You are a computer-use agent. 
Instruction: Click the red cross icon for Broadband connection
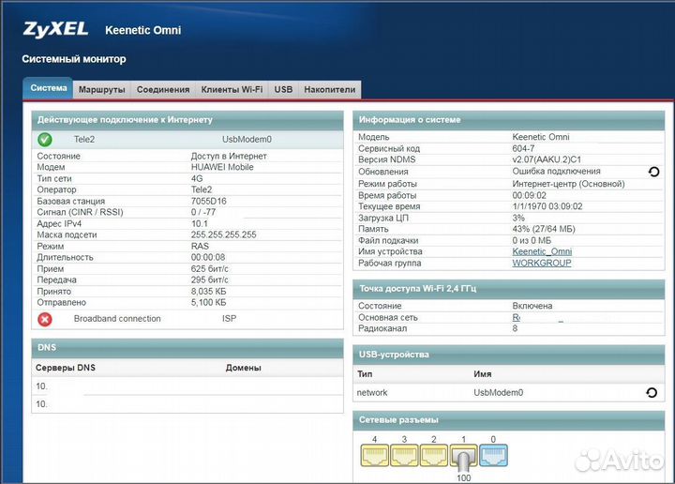45,319
